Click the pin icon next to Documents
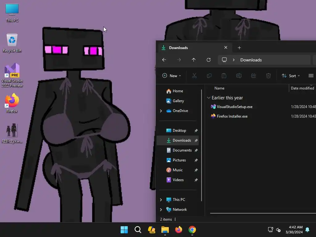Image resolution: width=316 pixels, height=237 pixels. (x=196, y=150)
